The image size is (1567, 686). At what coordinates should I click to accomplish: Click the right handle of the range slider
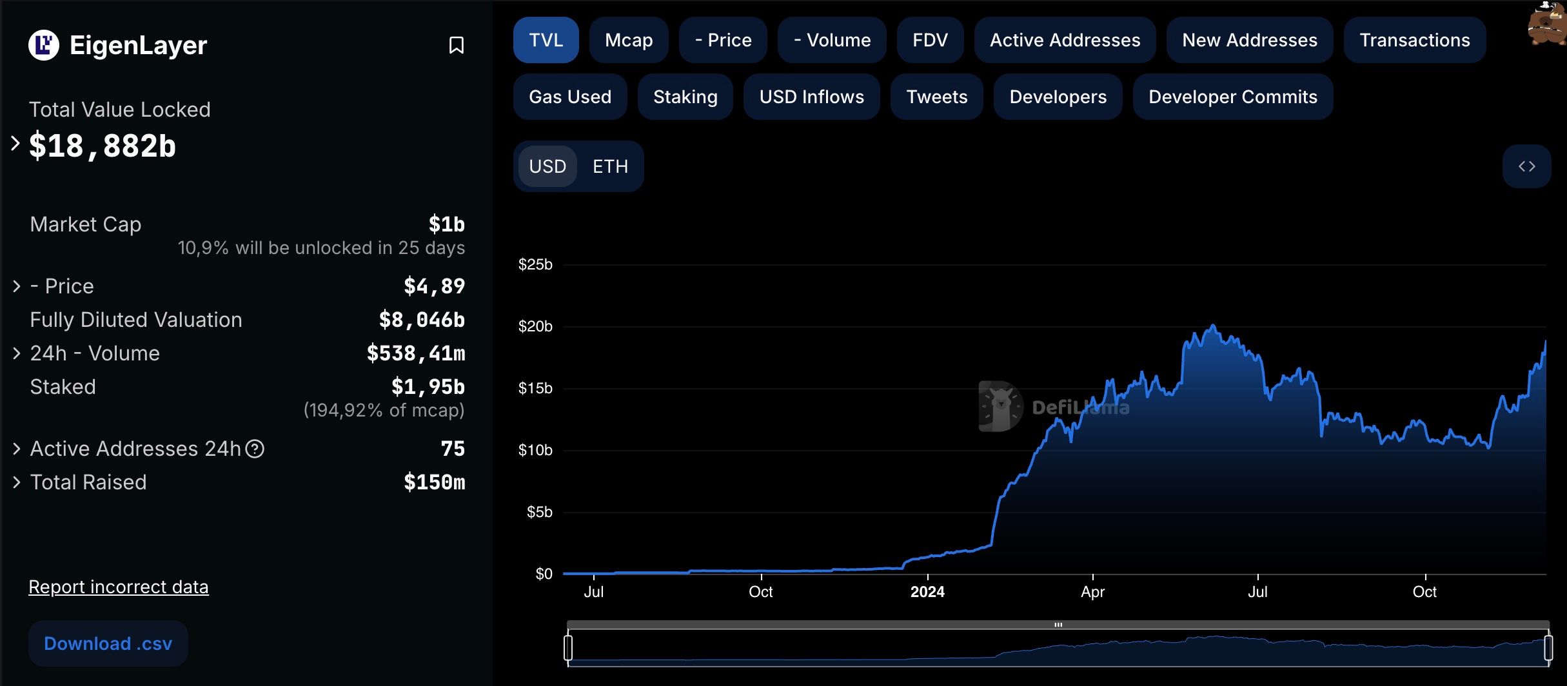coord(1548,648)
